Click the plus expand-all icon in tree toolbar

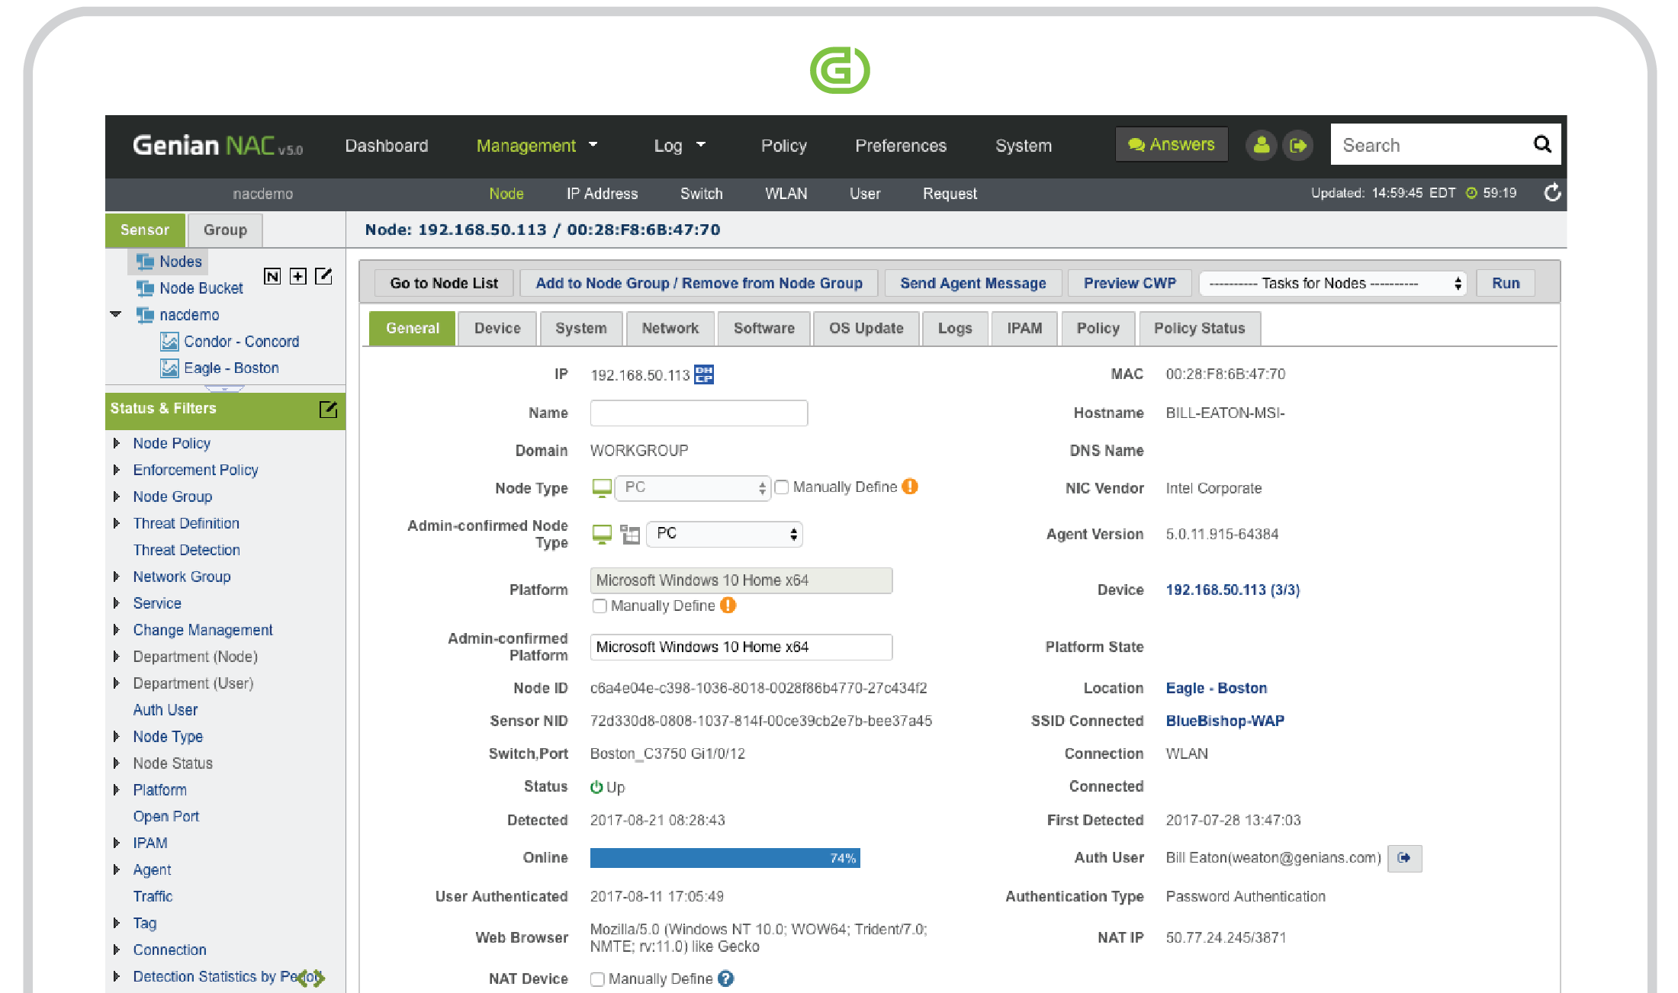298,276
